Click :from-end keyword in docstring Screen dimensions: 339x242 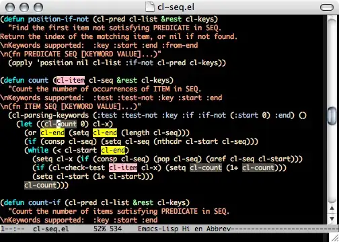point(180,46)
